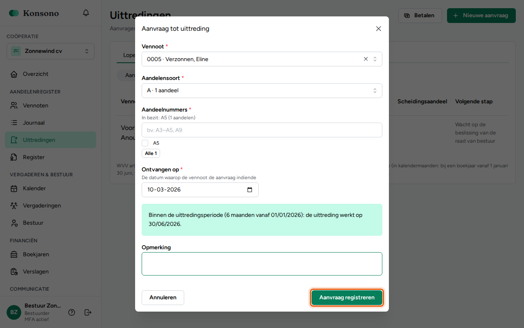Click Nieuwe aanvraag button
524x328 pixels.
point(481,16)
